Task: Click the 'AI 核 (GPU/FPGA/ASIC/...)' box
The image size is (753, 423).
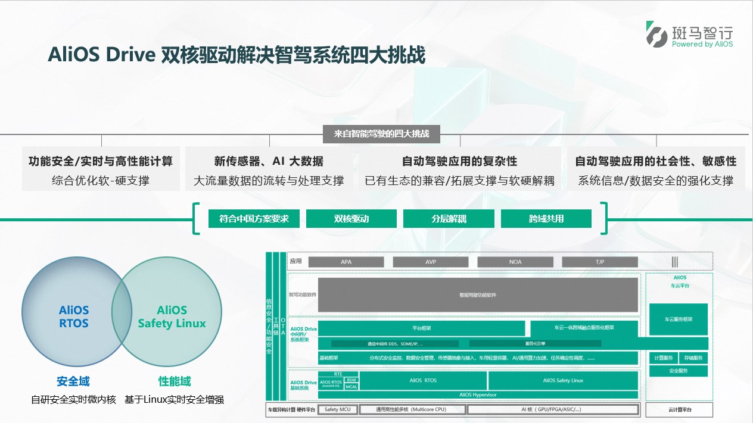Action: [553, 409]
